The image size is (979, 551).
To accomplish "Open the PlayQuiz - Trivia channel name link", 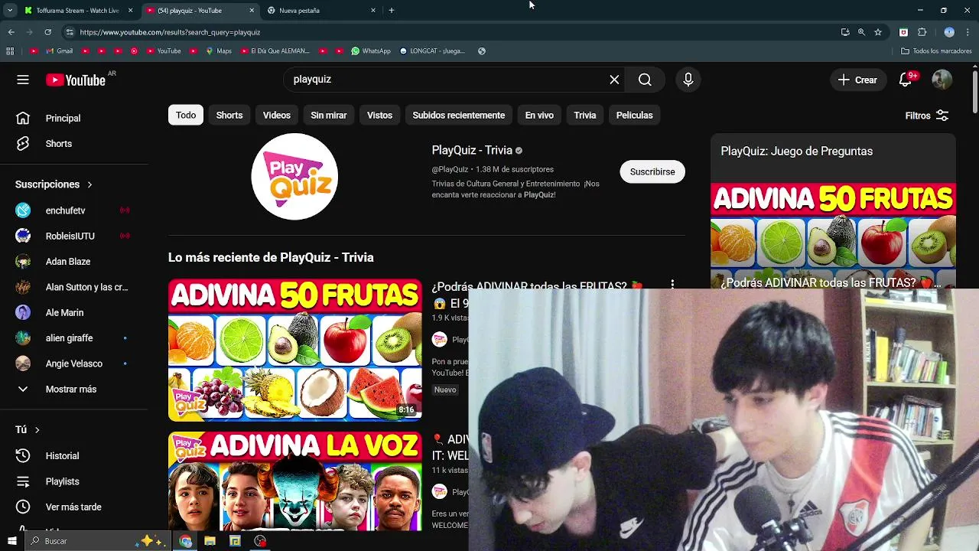I will tap(472, 150).
